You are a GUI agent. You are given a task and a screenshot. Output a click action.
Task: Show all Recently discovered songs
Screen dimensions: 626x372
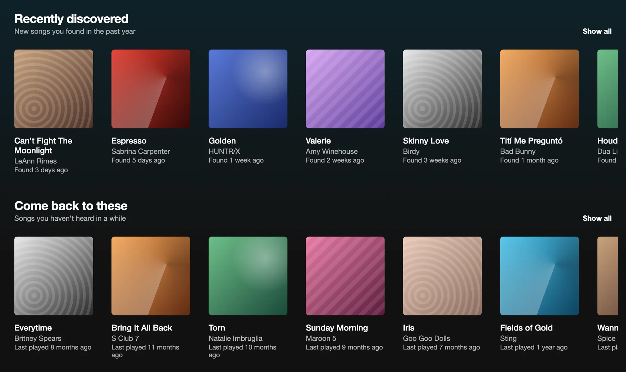[x=597, y=31]
